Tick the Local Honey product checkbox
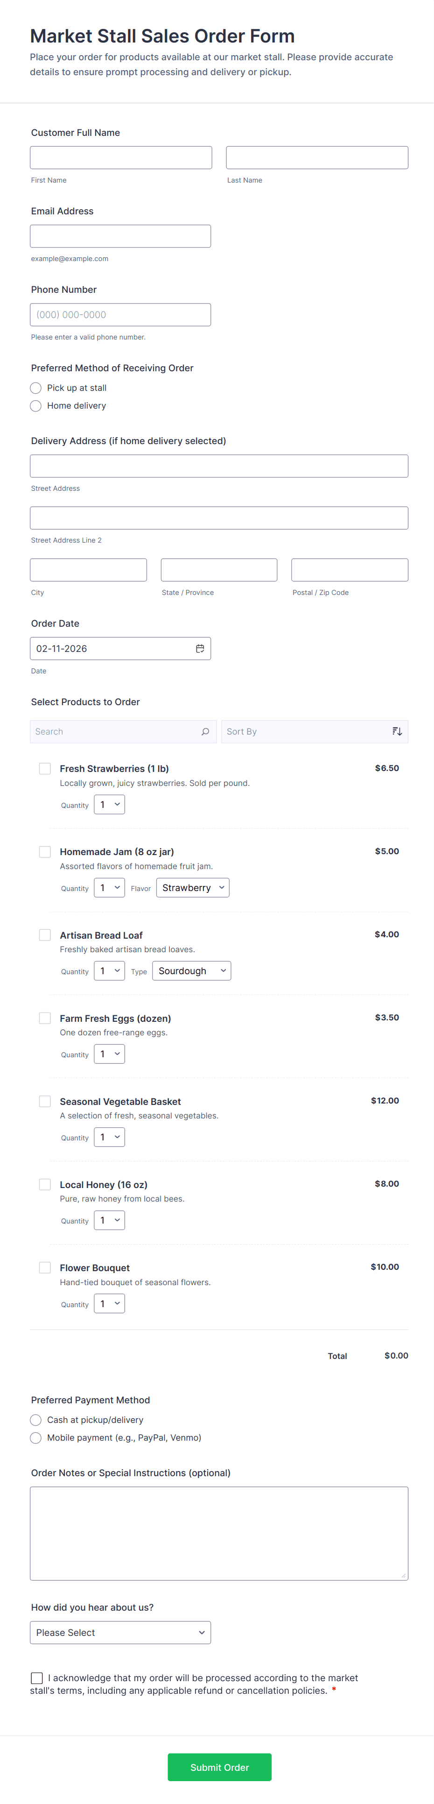Image resolution: width=434 pixels, height=1804 pixels. coord(45,1185)
